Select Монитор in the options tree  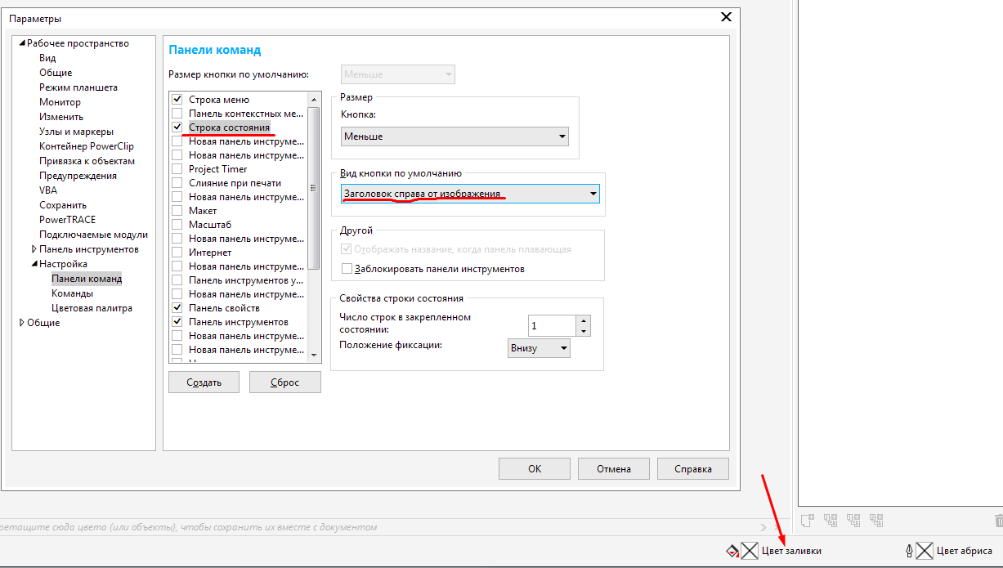[60, 102]
